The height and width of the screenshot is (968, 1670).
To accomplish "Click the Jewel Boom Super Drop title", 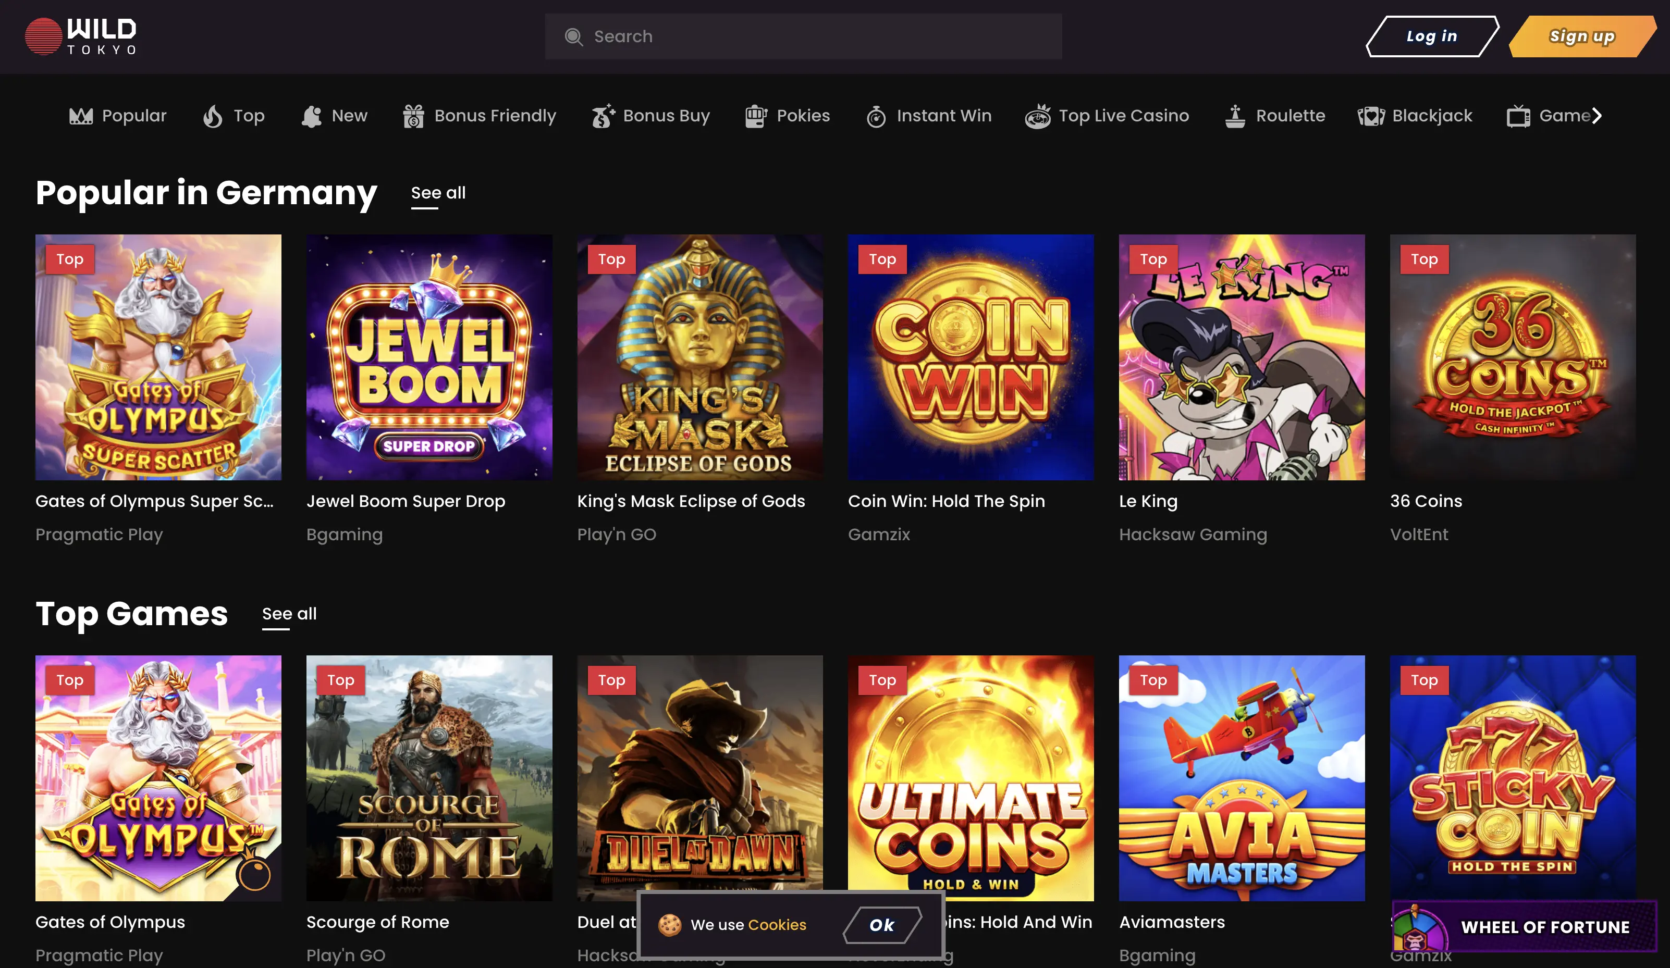I will pos(406,502).
